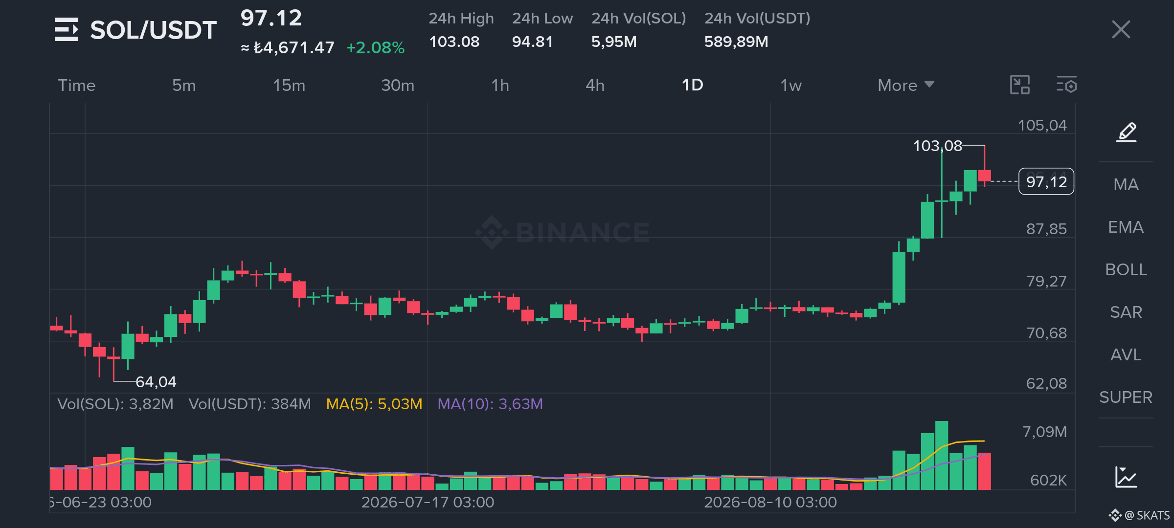Click the Vol(USDT): 384M label
The image size is (1174, 528).
pyautogui.click(x=250, y=404)
